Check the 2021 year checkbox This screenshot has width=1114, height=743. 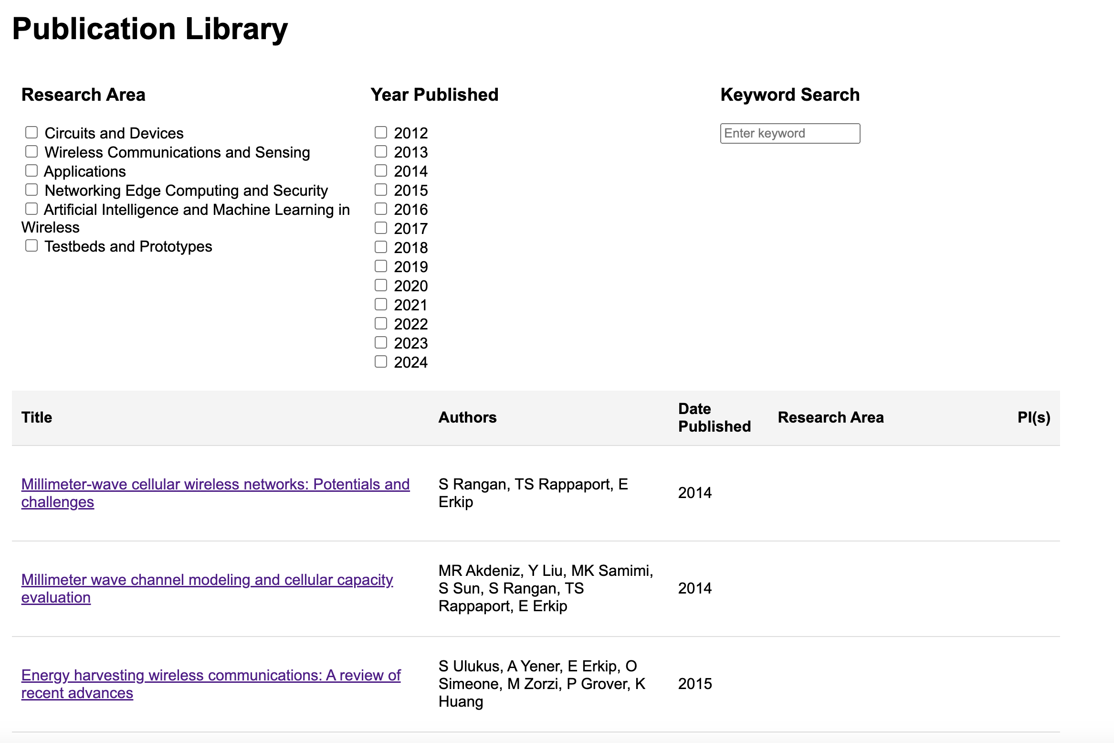[x=381, y=304]
